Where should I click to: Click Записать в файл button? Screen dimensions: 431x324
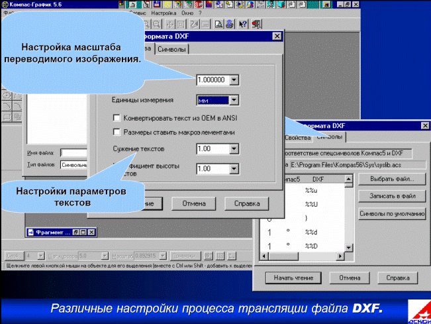392,196
